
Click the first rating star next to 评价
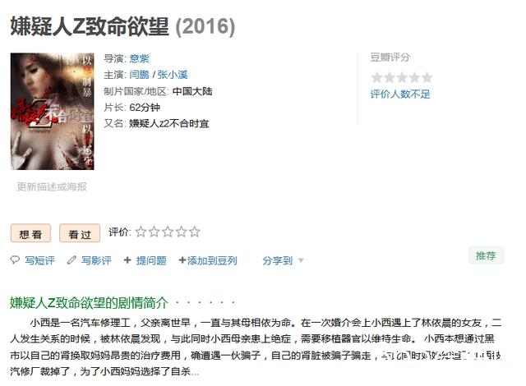pyautogui.click(x=141, y=232)
